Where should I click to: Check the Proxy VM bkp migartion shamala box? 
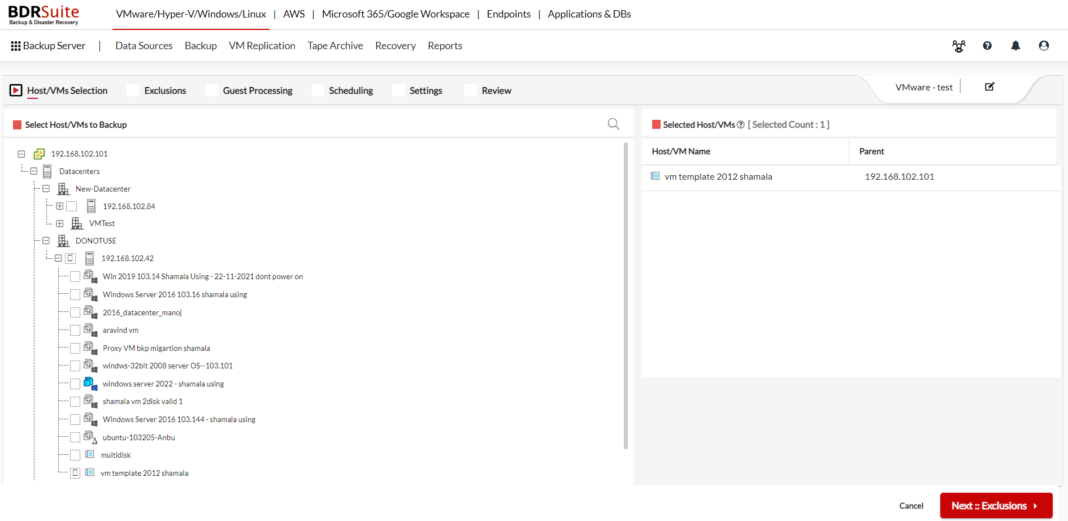click(x=75, y=348)
